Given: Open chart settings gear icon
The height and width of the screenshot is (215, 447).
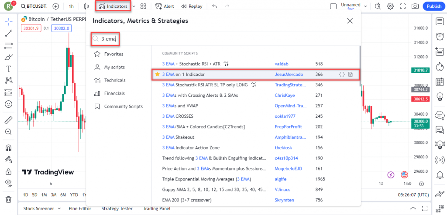Looking at the screenshot, I should click(390, 6).
